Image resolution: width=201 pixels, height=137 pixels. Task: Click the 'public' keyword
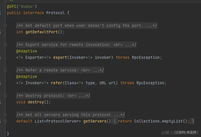click(14, 13)
